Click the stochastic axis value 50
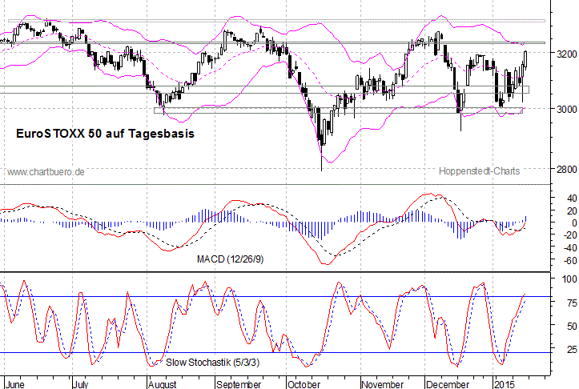This screenshot has width=579, height=389. [572, 327]
